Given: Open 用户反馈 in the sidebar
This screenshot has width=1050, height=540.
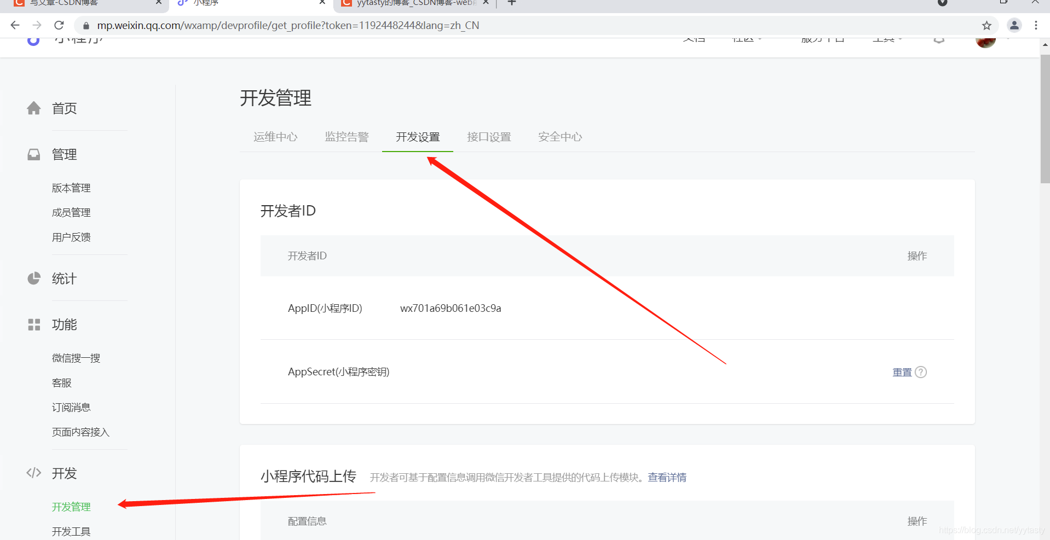Looking at the screenshot, I should [71, 237].
